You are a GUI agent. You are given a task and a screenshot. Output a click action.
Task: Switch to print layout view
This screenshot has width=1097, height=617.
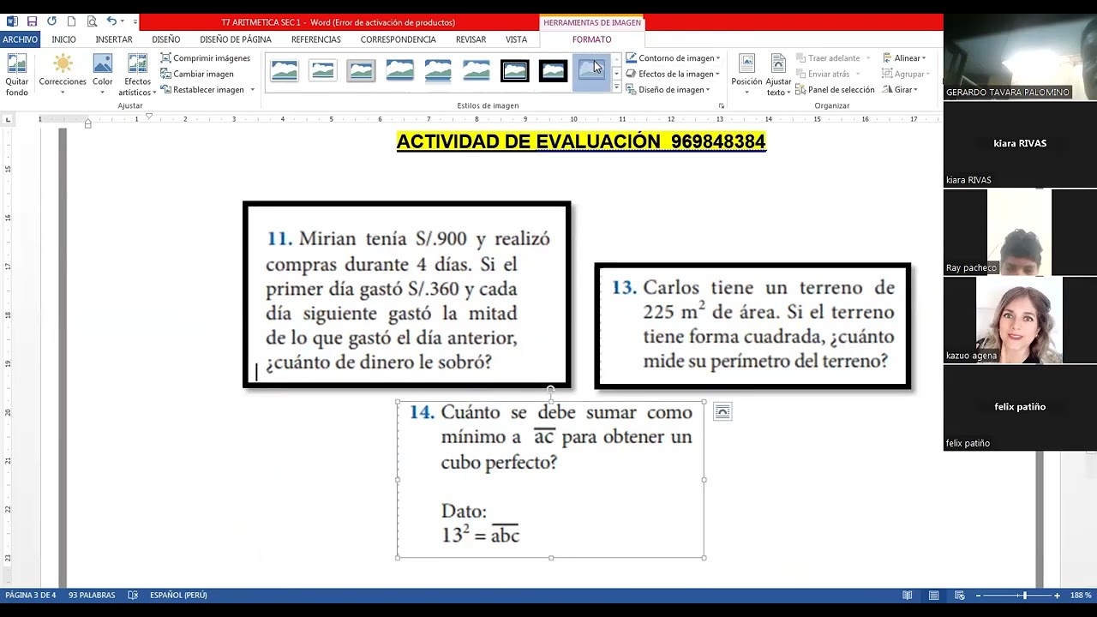pyautogui.click(x=934, y=595)
